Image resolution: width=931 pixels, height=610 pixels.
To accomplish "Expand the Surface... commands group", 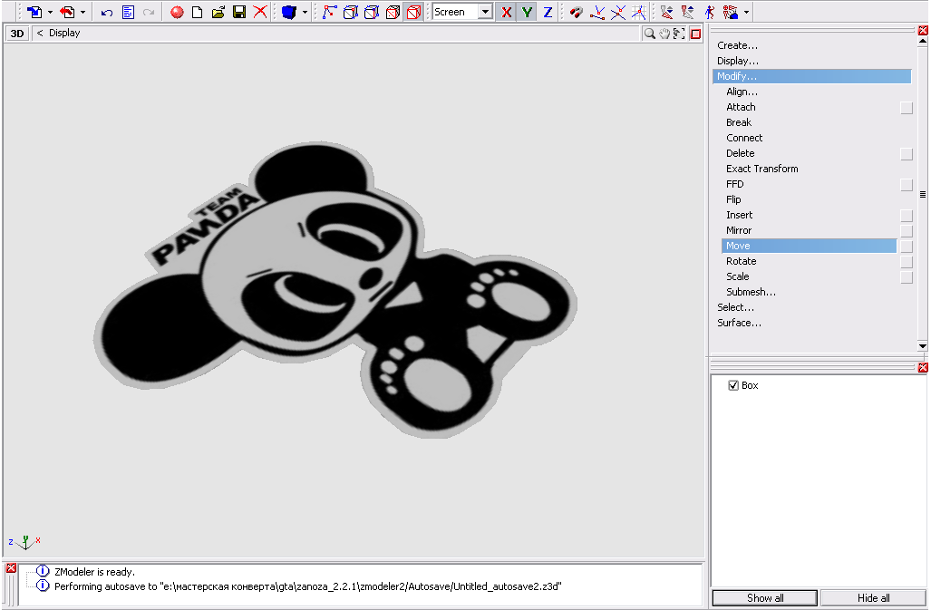I will click(x=739, y=323).
